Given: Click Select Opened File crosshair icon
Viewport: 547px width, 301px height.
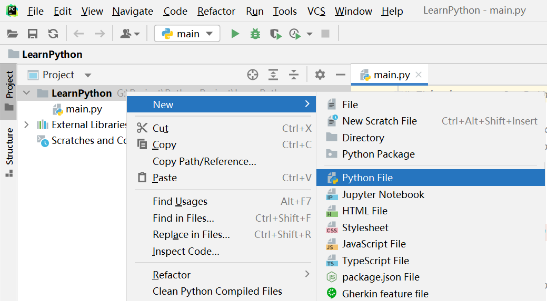Looking at the screenshot, I should tap(253, 75).
